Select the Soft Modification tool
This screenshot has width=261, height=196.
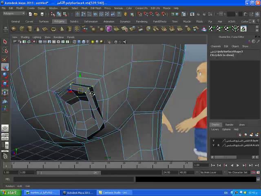5,101
